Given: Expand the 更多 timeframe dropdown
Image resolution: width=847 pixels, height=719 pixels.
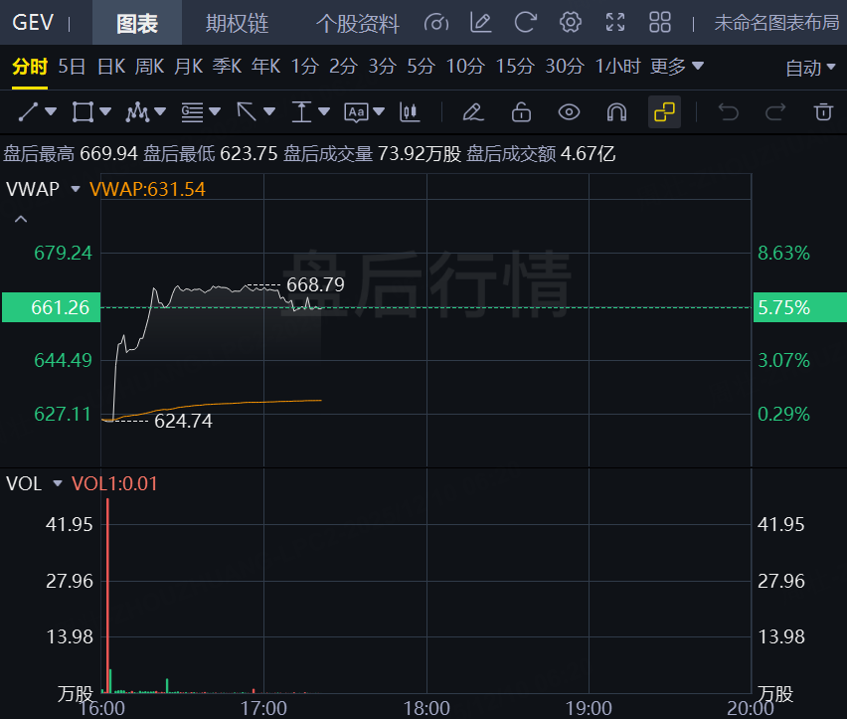Looking at the screenshot, I should [676, 67].
